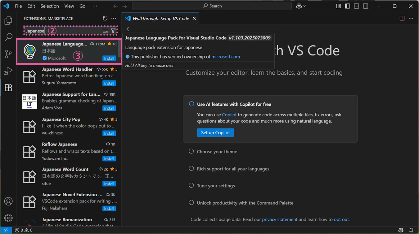Open a remote window from status bar
Screen dimensions: 419x234
coord(6,230)
